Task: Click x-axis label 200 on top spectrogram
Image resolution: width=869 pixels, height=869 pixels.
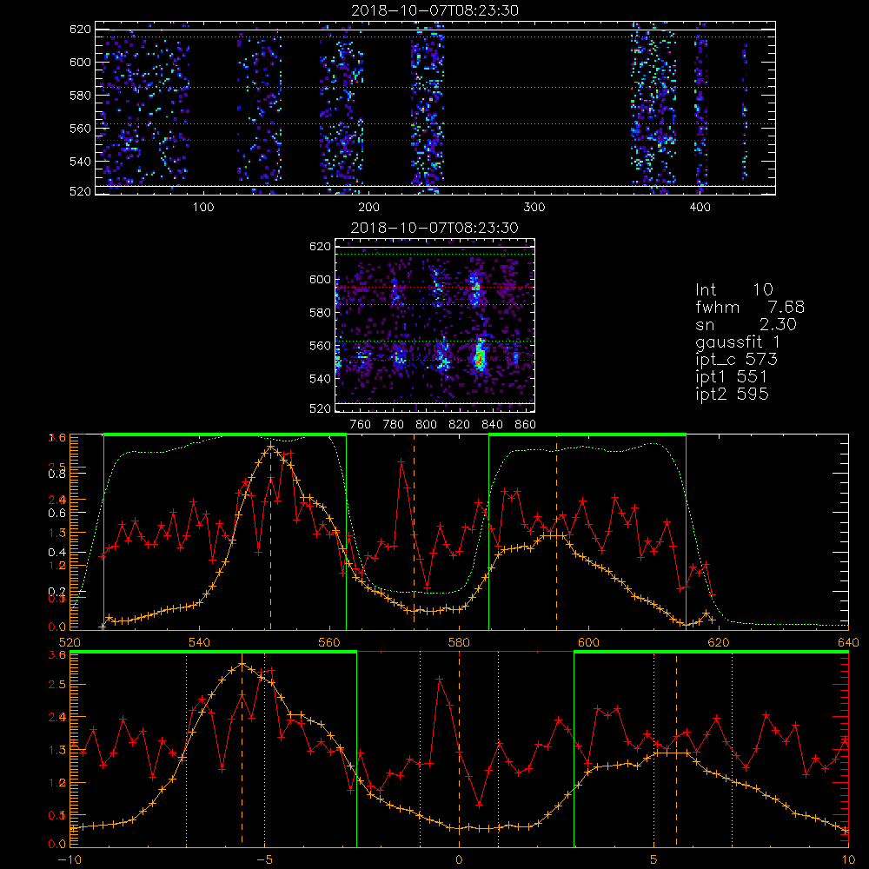Action: (x=369, y=207)
